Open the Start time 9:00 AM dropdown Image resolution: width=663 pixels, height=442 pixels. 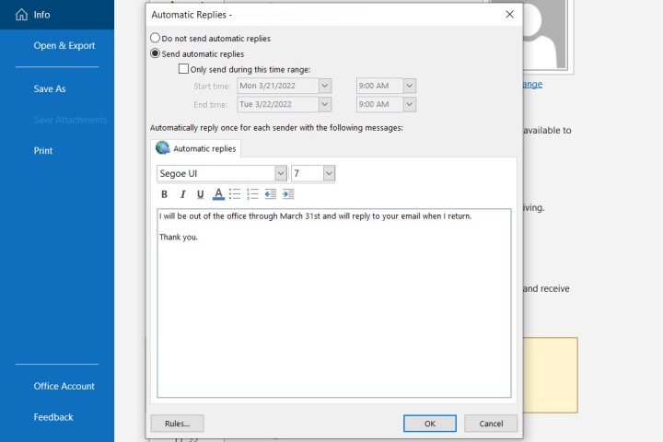[x=409, y=86]
